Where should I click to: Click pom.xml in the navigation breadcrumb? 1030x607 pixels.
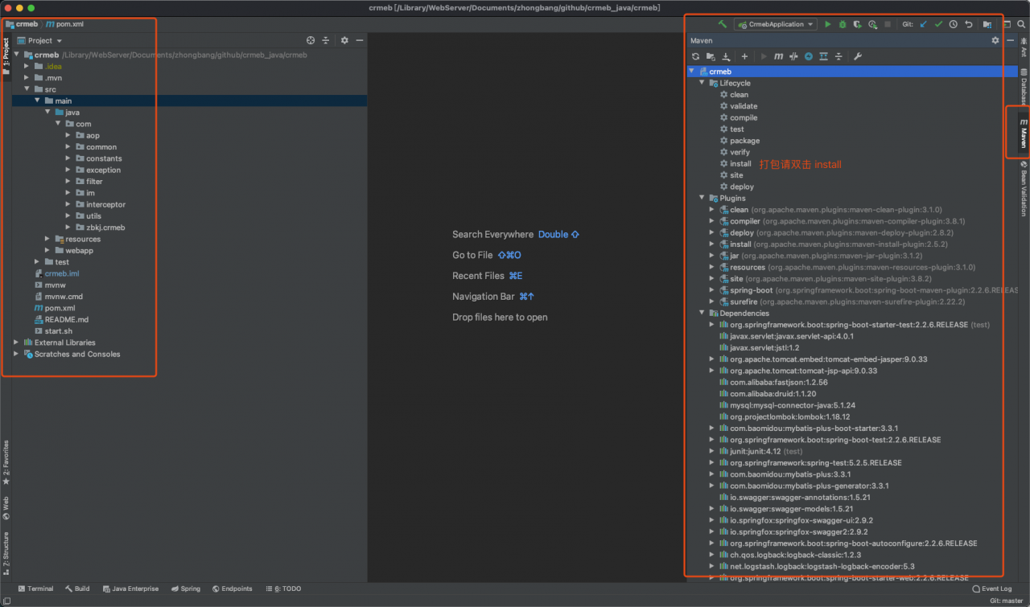[x=65, y=24]
